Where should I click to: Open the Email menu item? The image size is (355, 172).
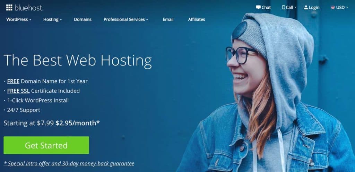click(168, 19)
